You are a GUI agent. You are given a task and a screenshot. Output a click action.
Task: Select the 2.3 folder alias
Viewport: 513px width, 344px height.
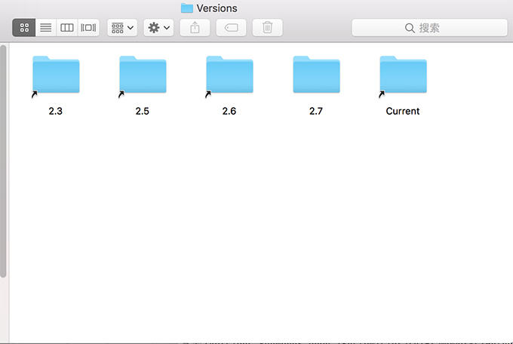pyautogui.click(x=56, y=75)
